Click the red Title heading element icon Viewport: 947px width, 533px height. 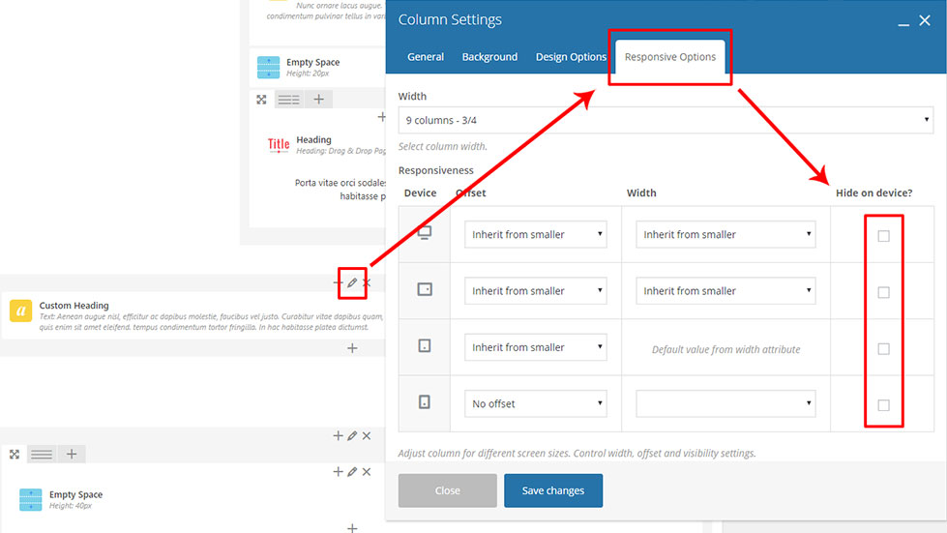279,145
